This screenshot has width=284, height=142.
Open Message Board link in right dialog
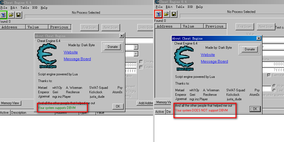point(214,62)
